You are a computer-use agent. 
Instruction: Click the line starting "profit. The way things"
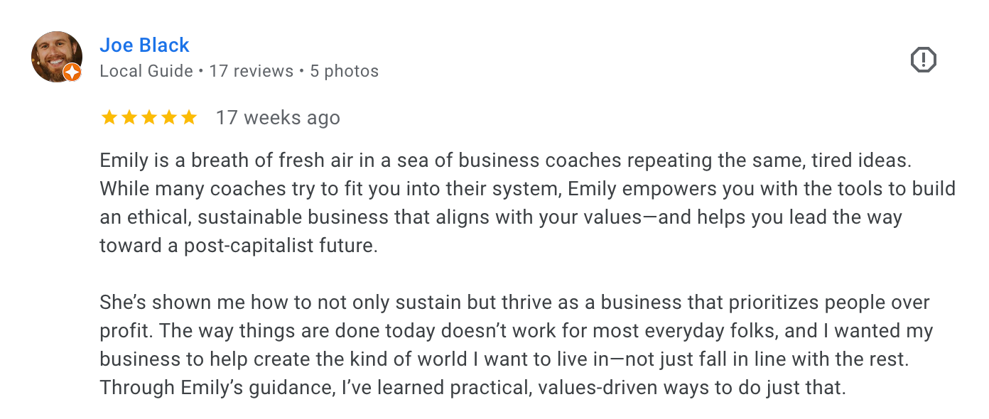click(516, 331)
